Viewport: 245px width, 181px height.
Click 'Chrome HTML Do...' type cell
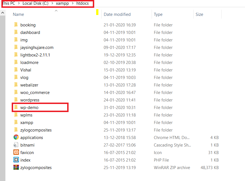pyautogui.click(x=172, y=138)
